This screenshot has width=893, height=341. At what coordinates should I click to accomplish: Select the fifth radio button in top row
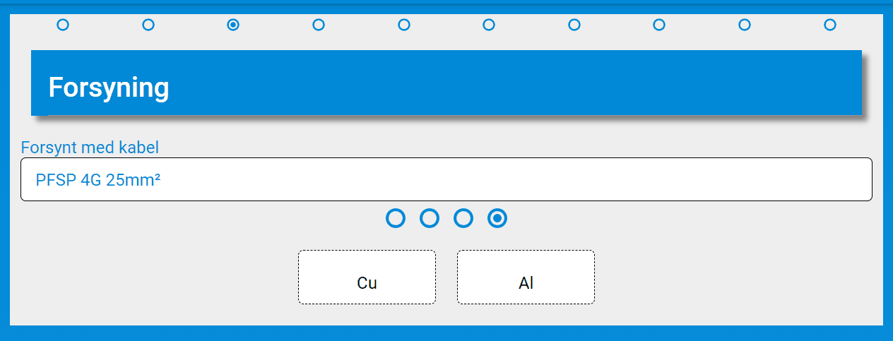point(404,25)
